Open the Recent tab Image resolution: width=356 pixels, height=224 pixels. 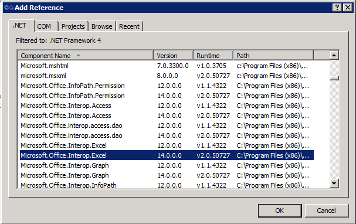click(130, 26)
